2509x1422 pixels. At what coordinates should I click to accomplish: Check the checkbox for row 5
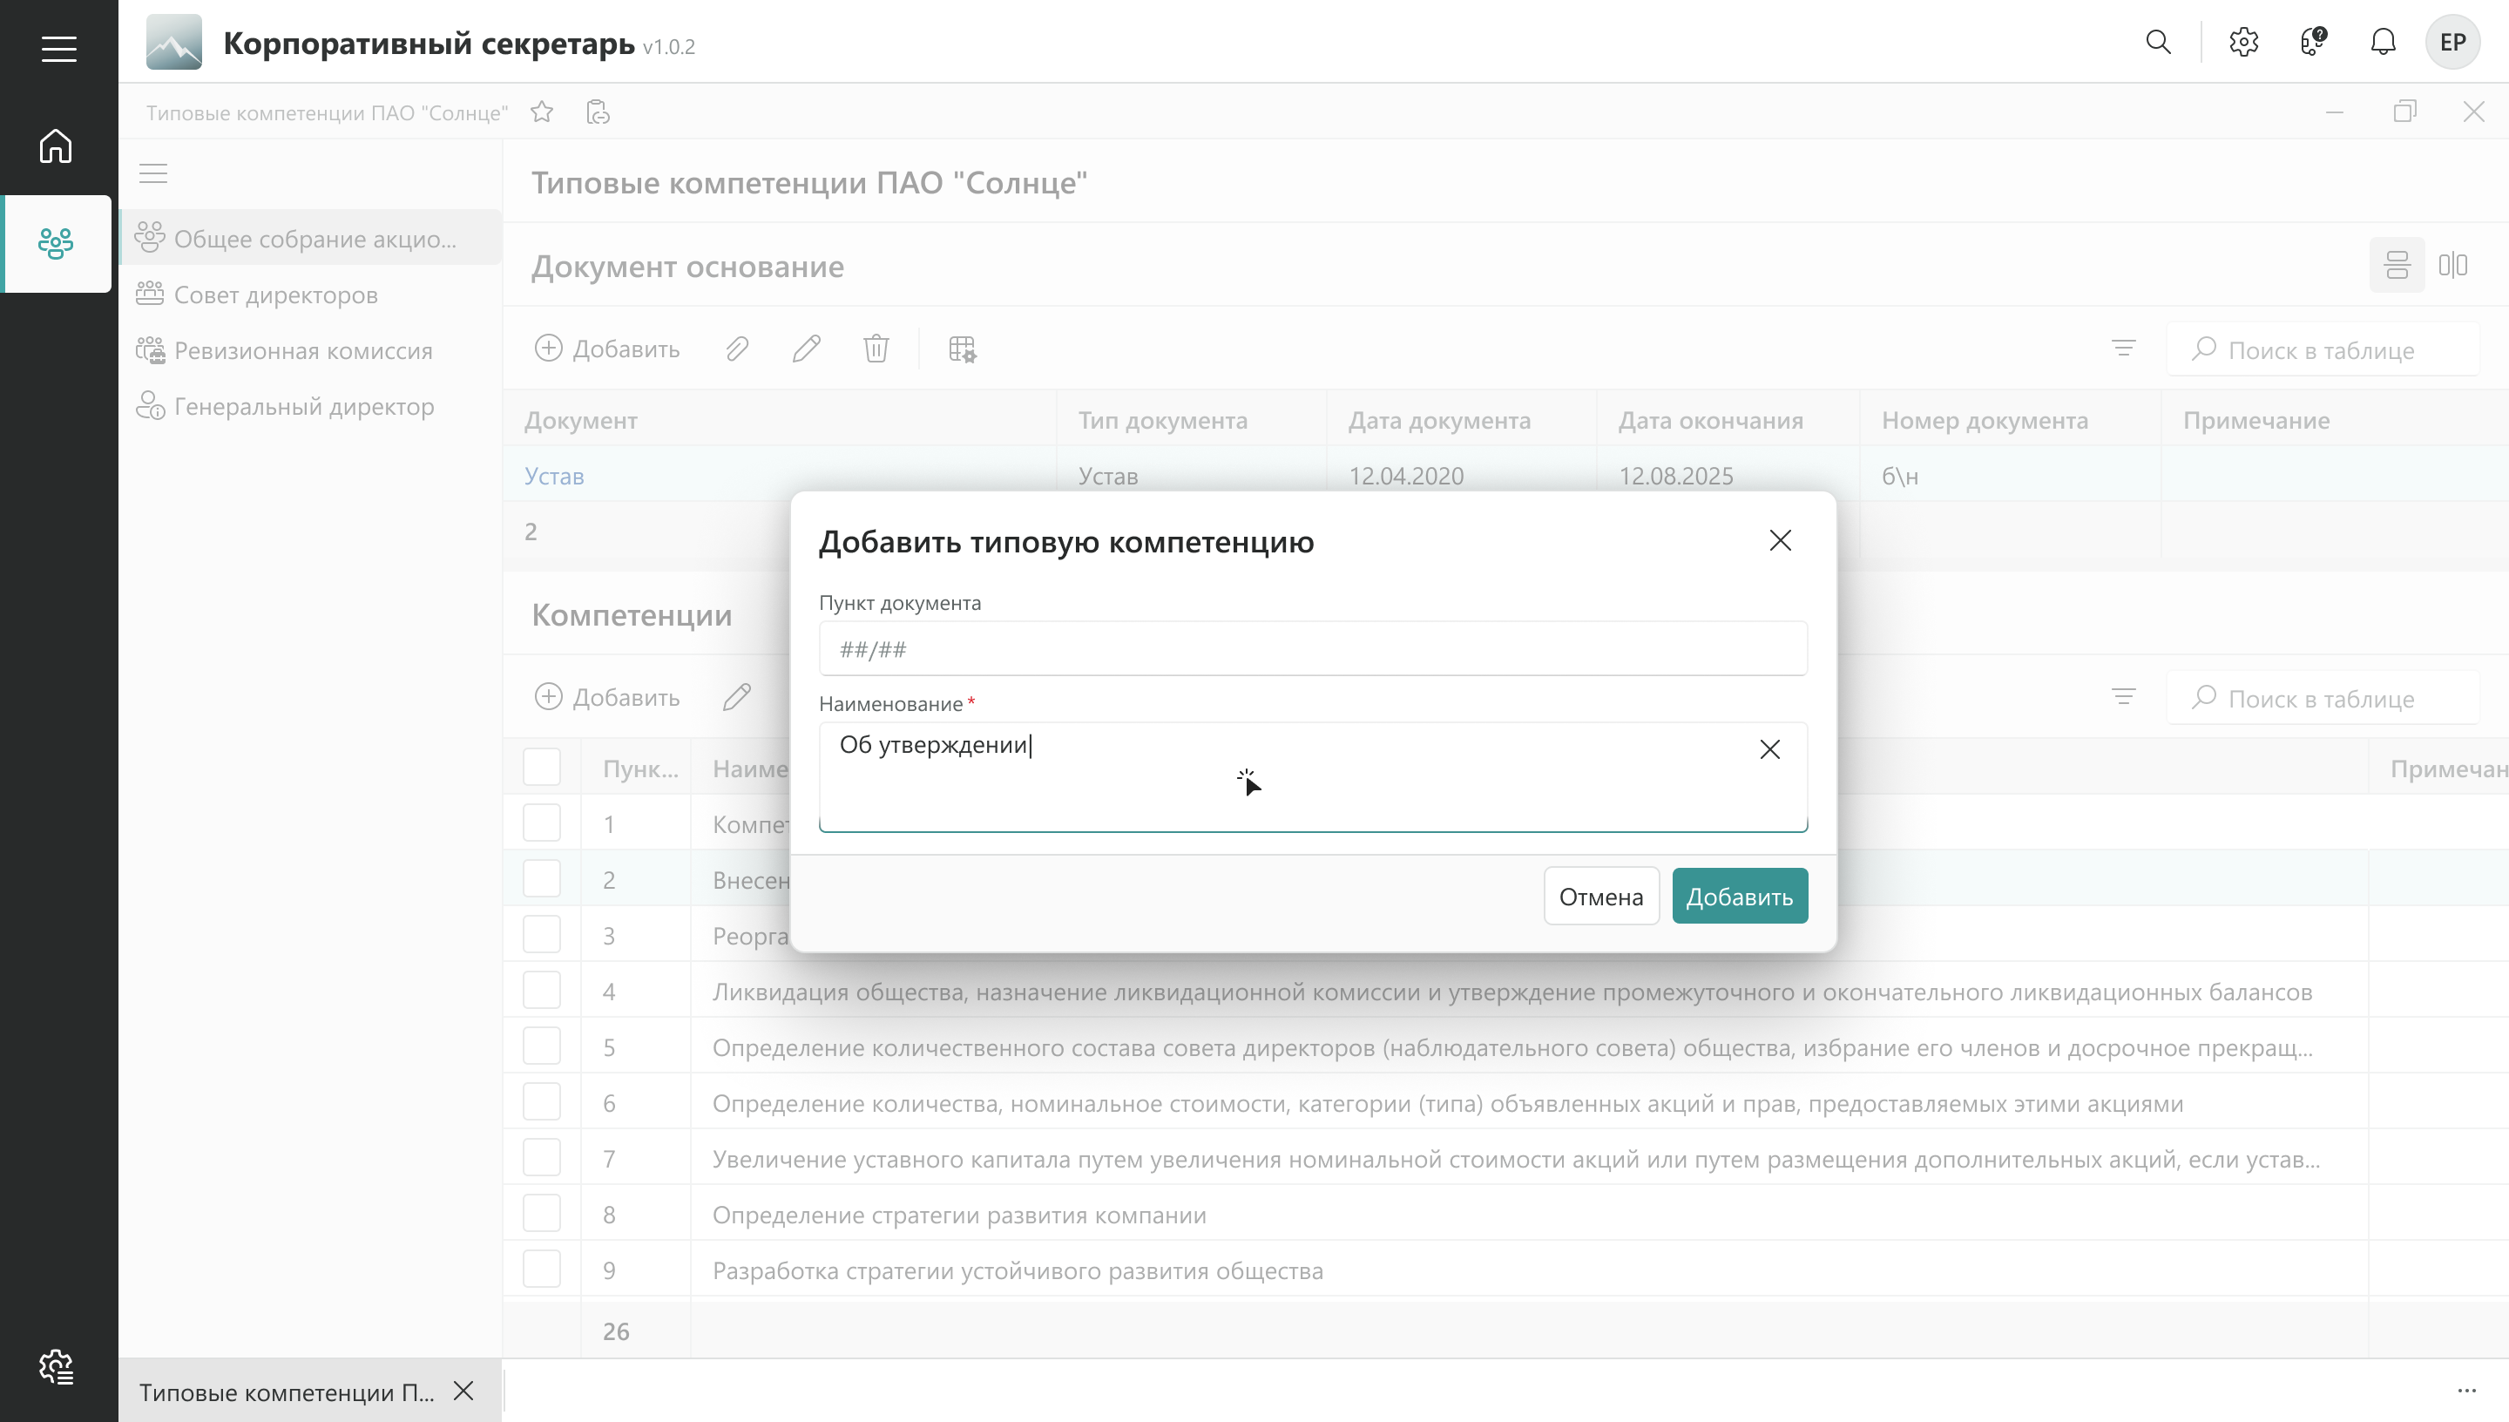(x=542, y=1047)
